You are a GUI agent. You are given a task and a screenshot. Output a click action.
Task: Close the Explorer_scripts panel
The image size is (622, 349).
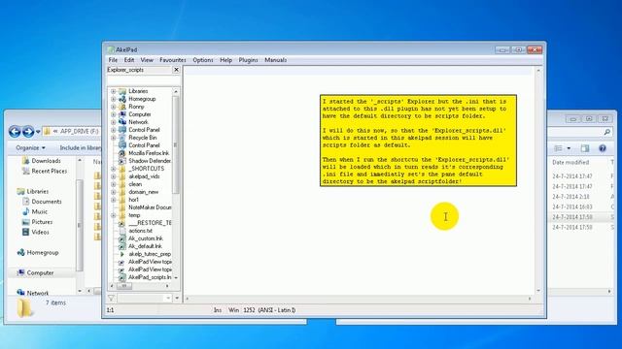pos(176,70)
